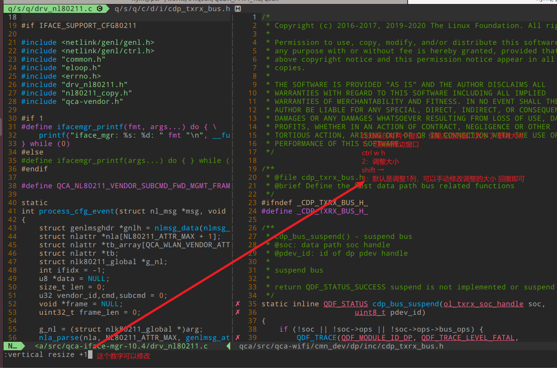Screen dimensions: 557x368
Task: Click 'nla_parse(nla, NL80211_ATTR_MAX' line
Action: (x=134, y=338)
